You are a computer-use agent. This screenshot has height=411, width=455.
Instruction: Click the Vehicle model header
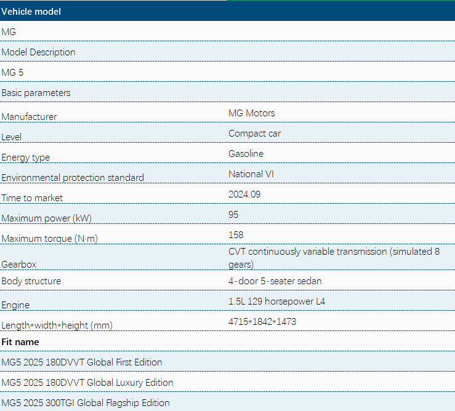(x=228, y=12)
